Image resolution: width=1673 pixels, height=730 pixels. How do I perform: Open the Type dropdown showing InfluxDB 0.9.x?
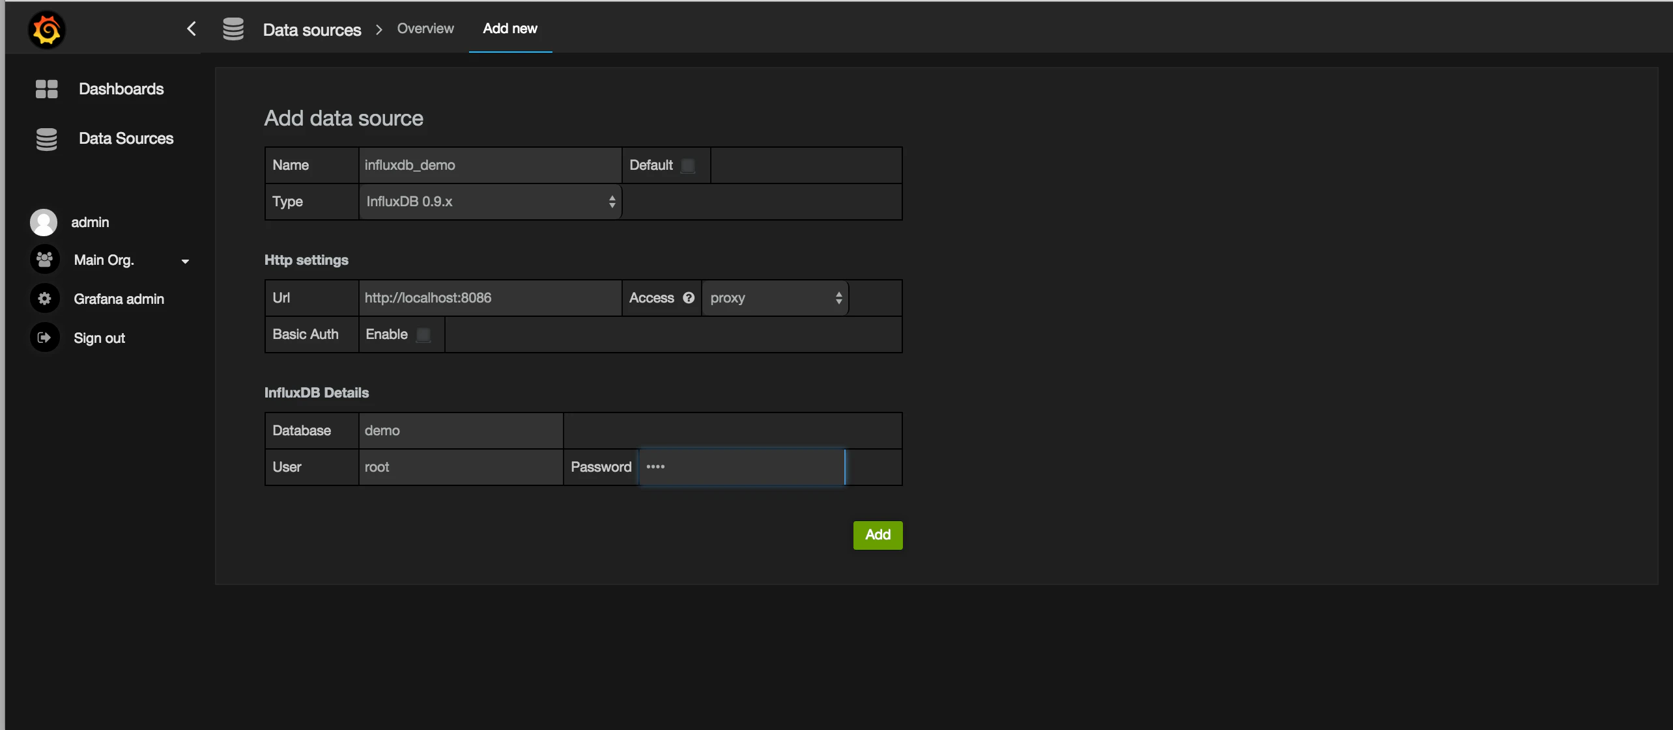click(491, 202)
